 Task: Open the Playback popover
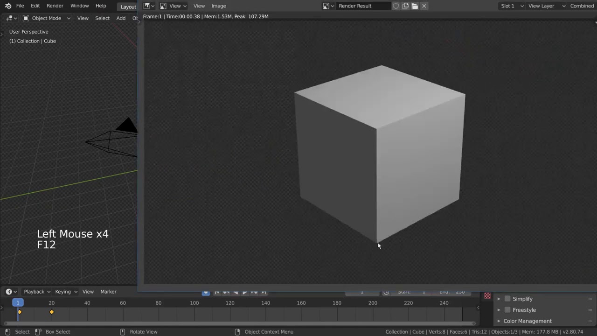coord(37,292)
